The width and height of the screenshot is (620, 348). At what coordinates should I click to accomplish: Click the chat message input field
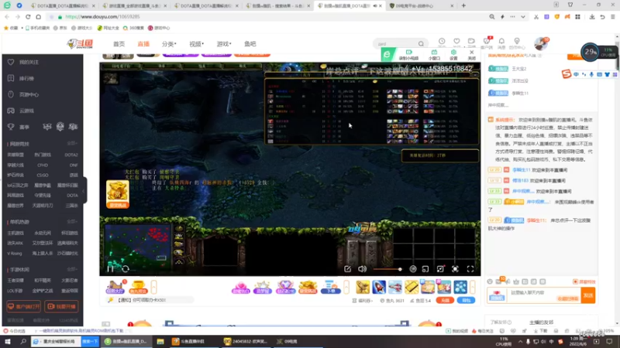click(x=544, y=295)
